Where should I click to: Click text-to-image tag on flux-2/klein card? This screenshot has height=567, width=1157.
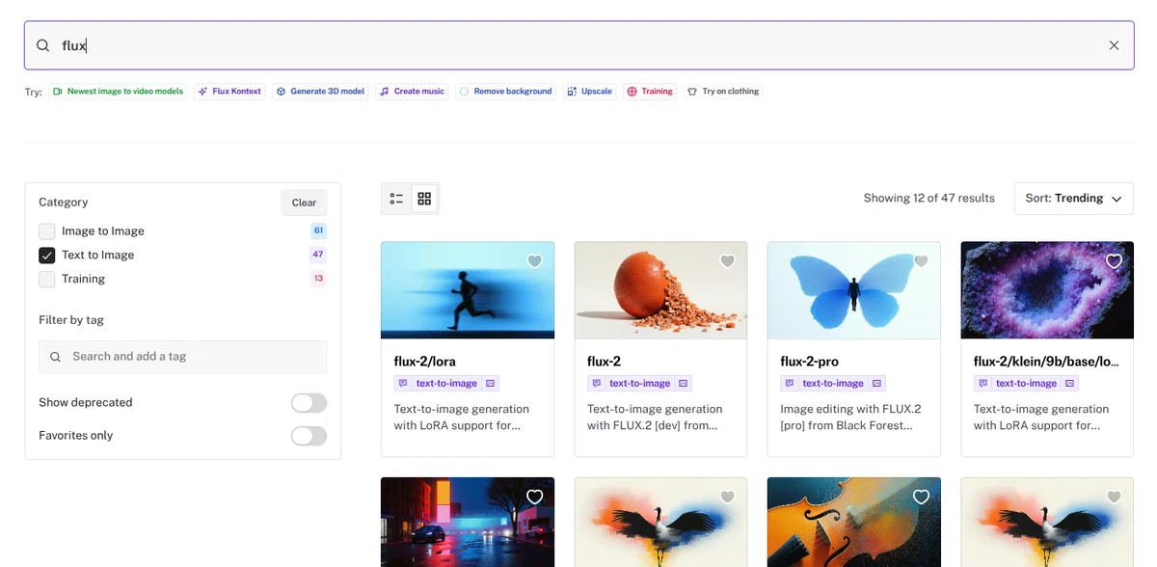point(1026,384)
